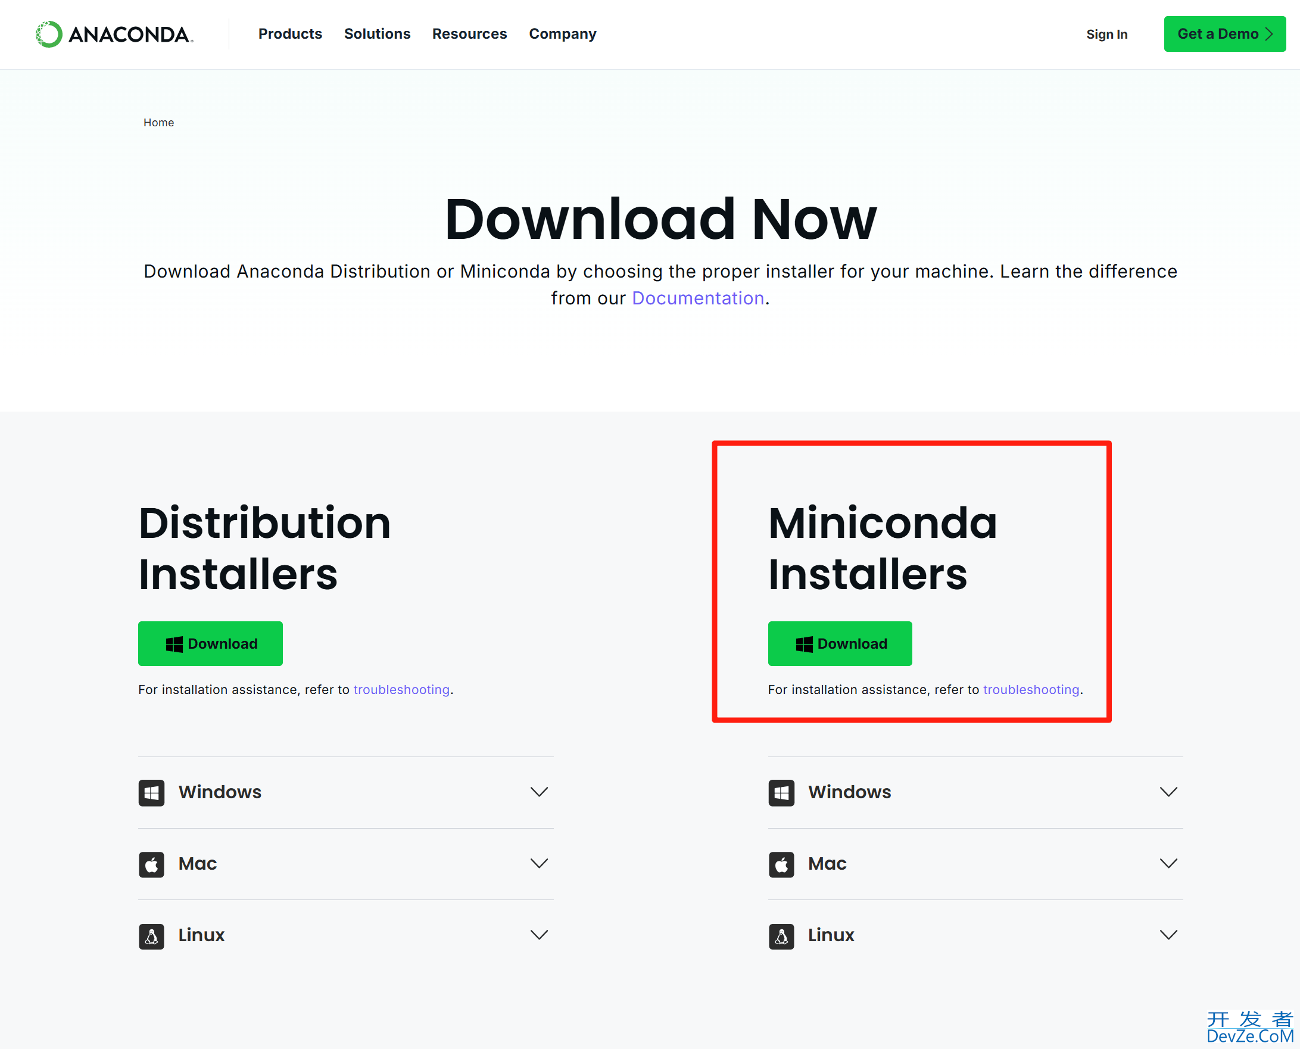Open the Documentation link

pos(698,298)
